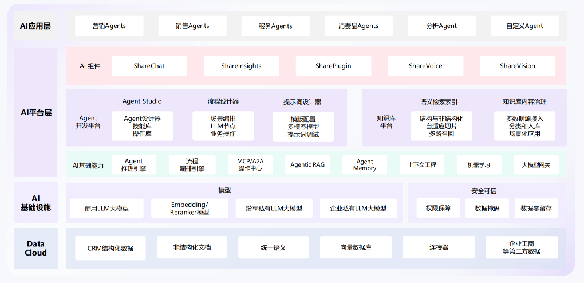This screenshot has height=283, width=584.
Task: Click the MCP/A2A 操作中心 box
Action: click(250, 164)
